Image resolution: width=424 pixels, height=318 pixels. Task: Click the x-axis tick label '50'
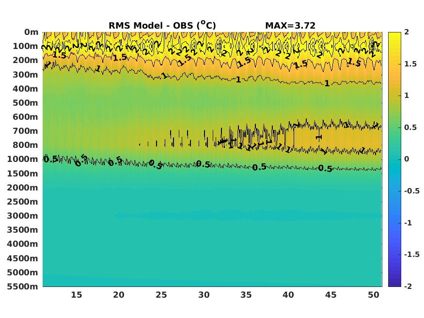coord(374,295)
